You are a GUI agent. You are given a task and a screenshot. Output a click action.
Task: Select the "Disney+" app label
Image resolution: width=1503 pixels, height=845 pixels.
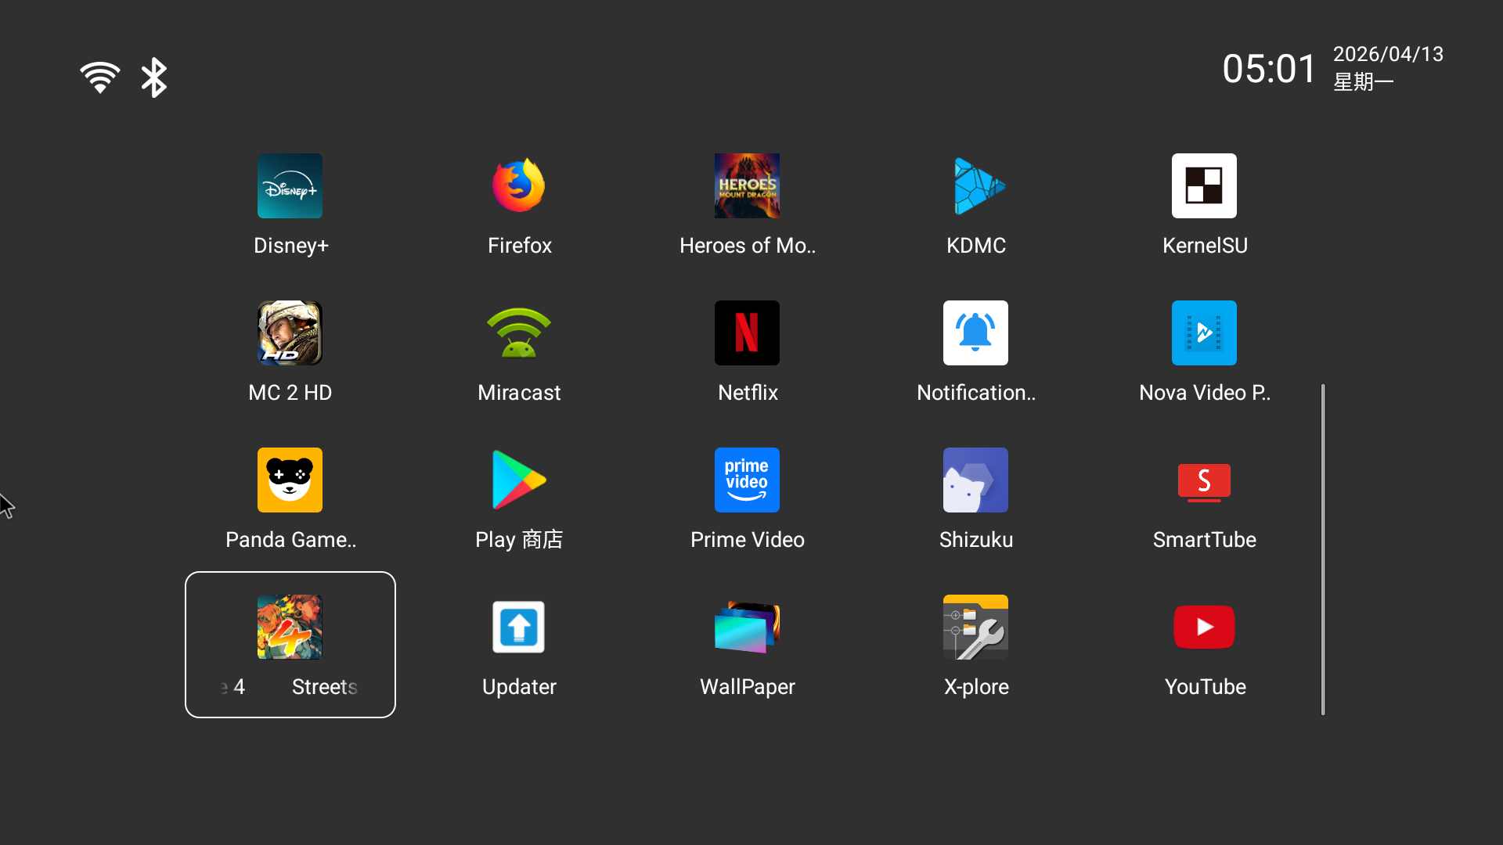point(291,246)
